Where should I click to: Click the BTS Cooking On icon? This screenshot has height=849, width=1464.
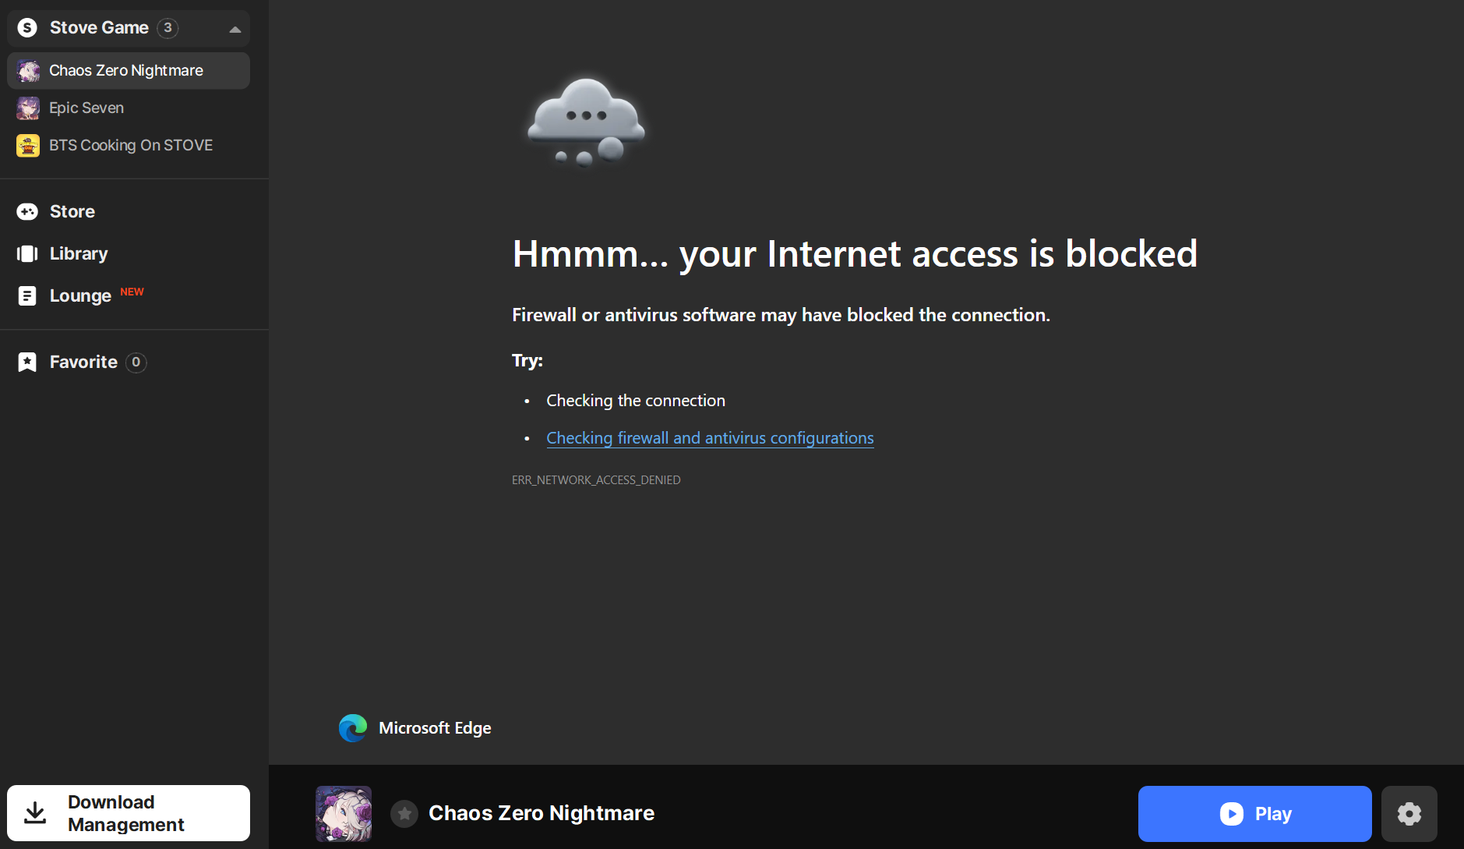[x=28, y=145]
